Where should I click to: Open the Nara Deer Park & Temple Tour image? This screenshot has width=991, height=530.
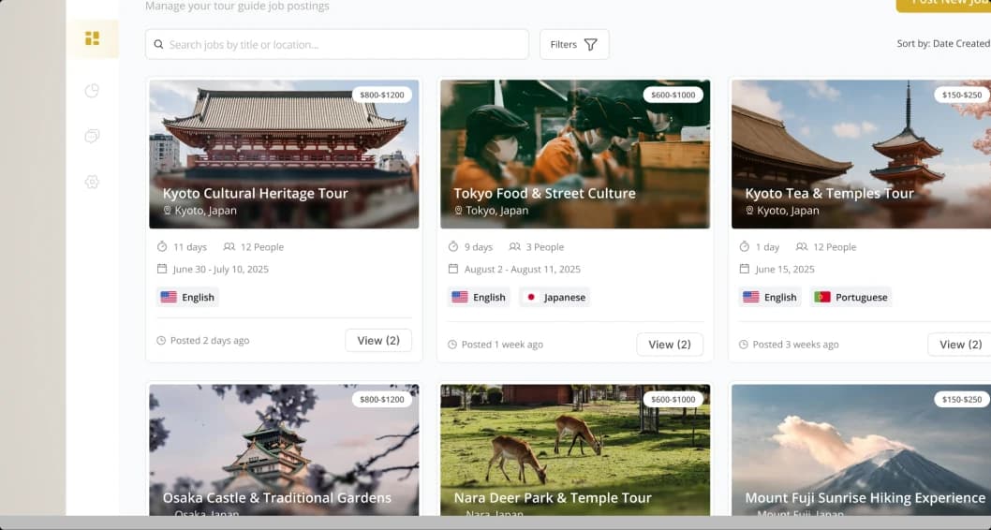[x=575, y=449]
